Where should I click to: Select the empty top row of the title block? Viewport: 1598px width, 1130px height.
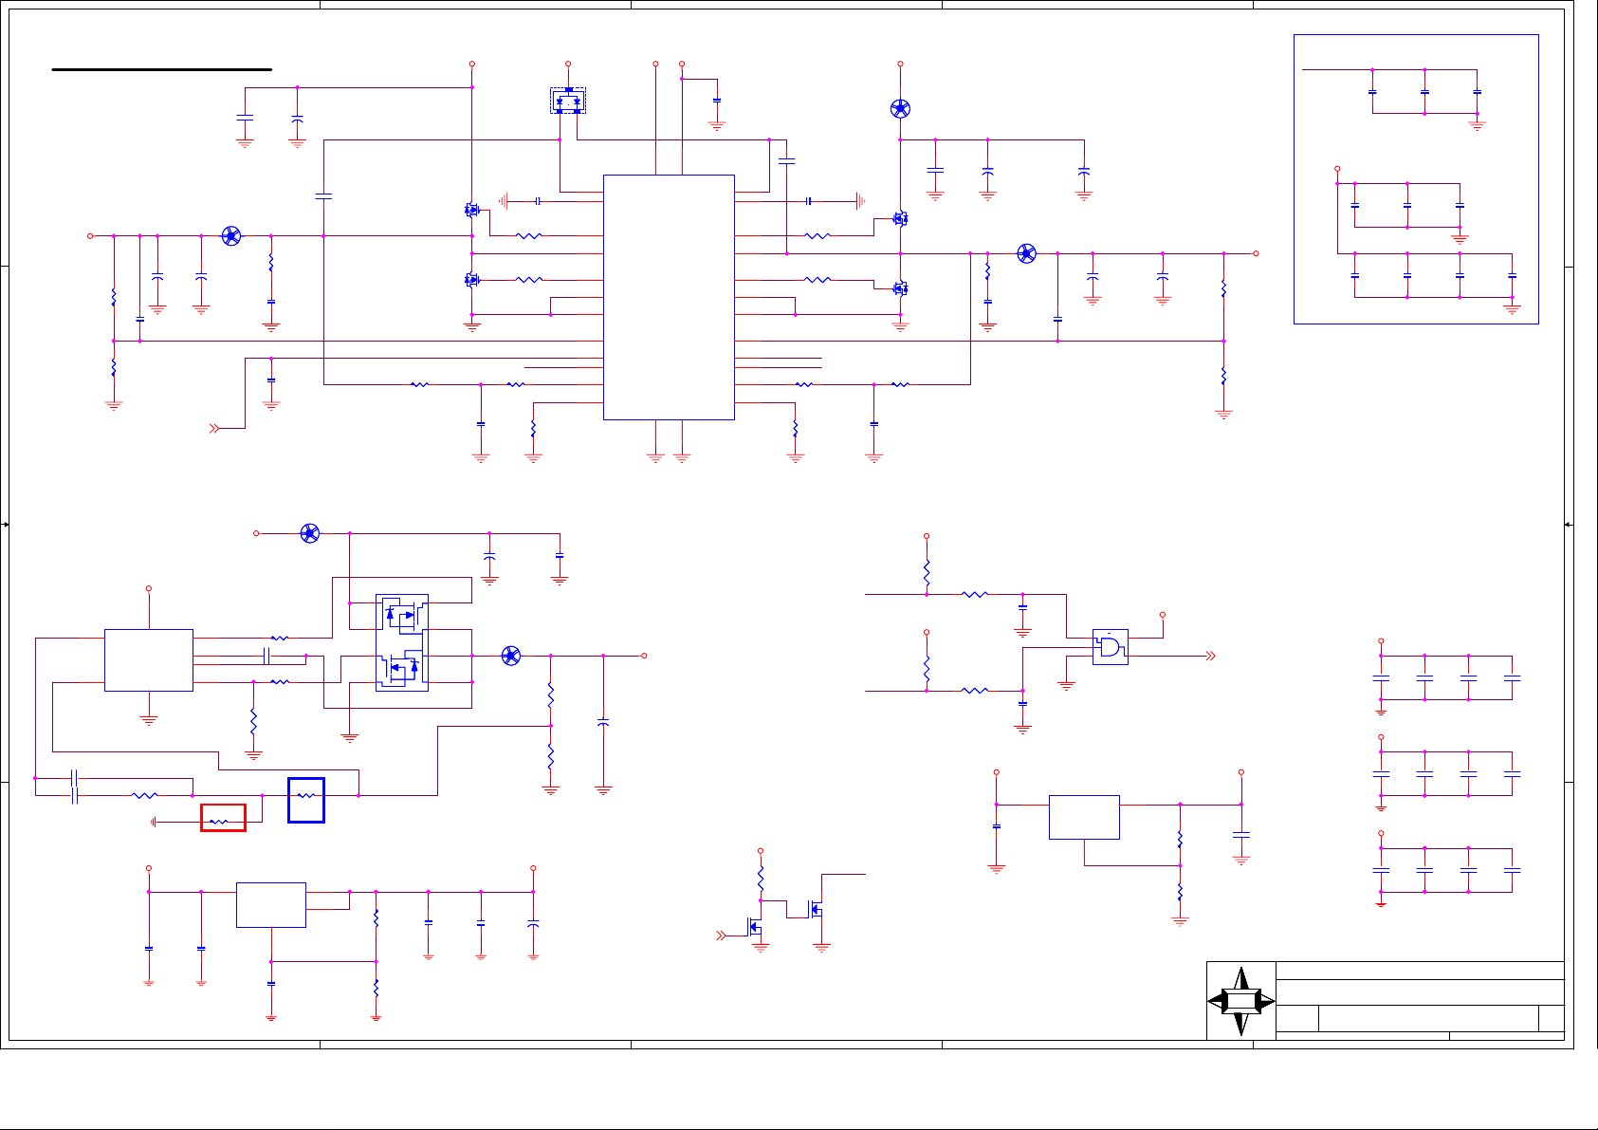1420,971
